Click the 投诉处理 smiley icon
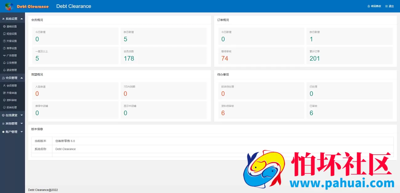Viewport: 400px width, 193px height. click(4, 107)
